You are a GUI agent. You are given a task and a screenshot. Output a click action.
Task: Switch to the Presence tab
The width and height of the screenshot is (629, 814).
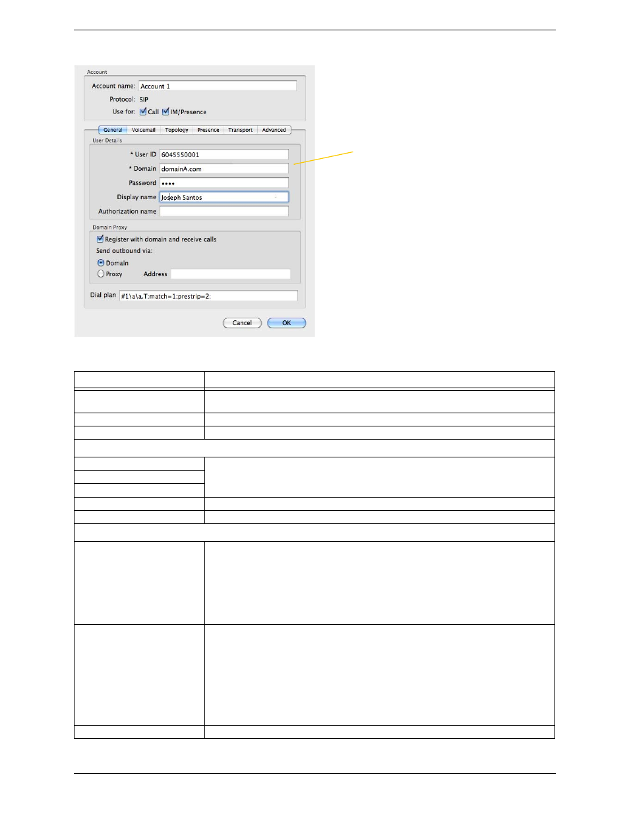pyautogui.click(x=208, y=130)
